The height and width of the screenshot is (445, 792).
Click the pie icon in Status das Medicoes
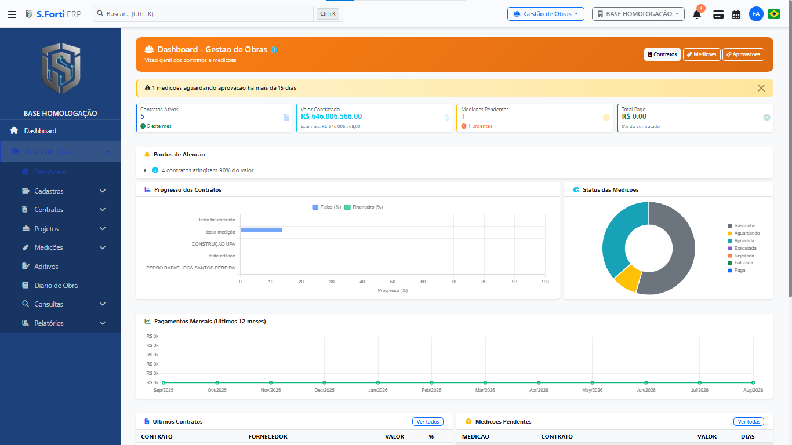(x=576, y=189)
